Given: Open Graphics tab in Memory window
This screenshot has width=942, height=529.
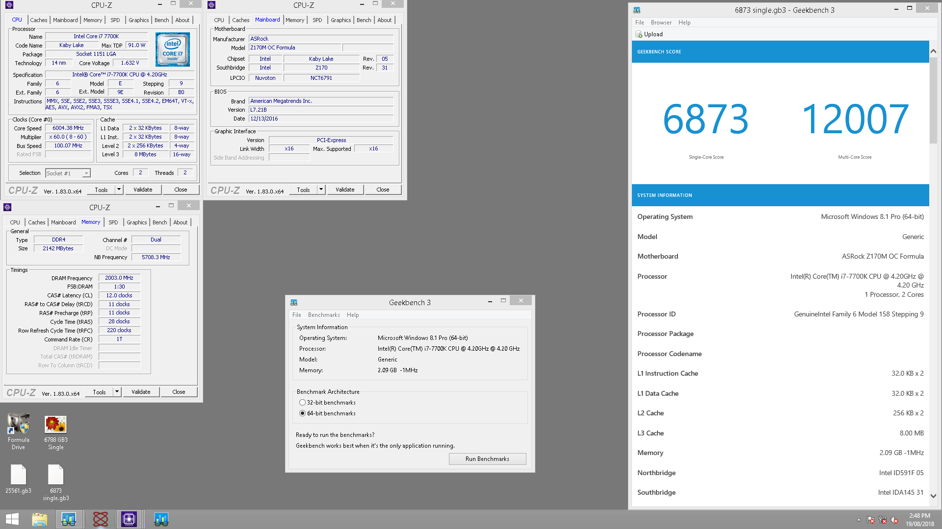Looking at the screenshot, I should tap(136, 222).
